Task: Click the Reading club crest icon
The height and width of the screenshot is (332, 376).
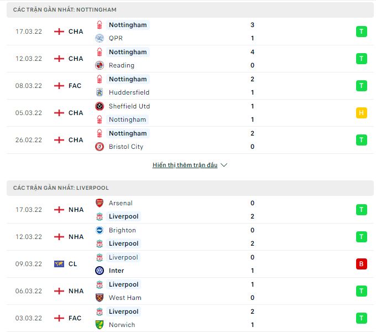Action: [100, 65]
